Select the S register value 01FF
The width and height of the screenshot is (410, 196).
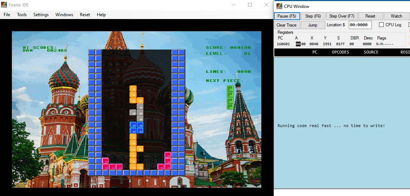[x=341, y=44]
